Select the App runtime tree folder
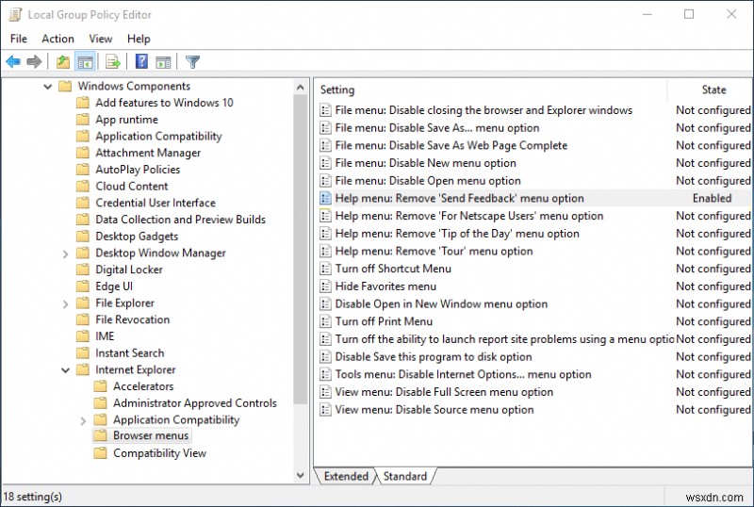Viewport: 754px width, 507px height. pos(126,120)
